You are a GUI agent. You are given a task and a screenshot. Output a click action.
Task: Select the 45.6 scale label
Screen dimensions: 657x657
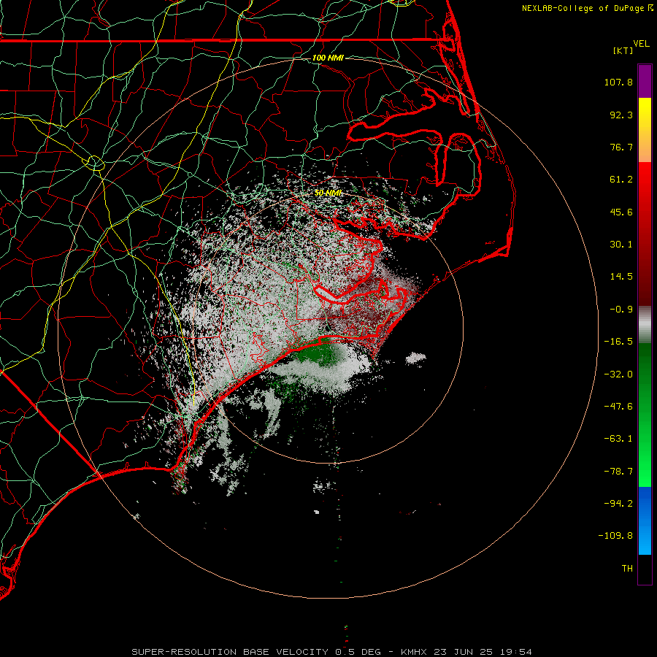pyautogui.click(x=621, y=212)
